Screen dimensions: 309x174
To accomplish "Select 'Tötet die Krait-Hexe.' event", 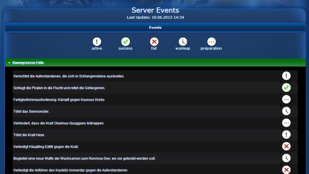I will click(x=29, y=135).
